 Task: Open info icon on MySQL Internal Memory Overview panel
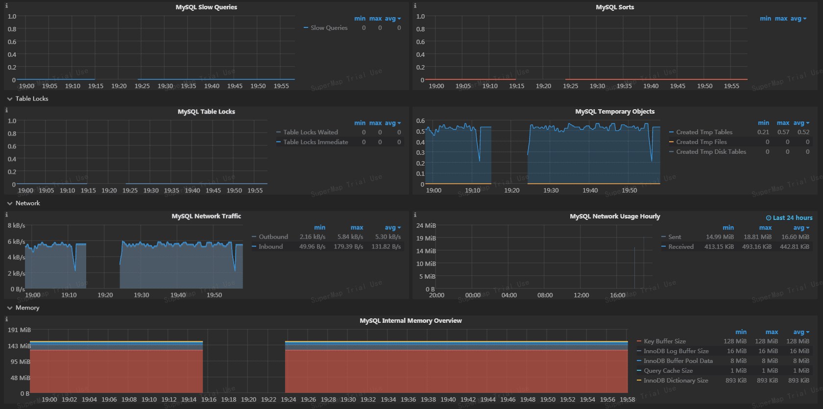[6, 319]
